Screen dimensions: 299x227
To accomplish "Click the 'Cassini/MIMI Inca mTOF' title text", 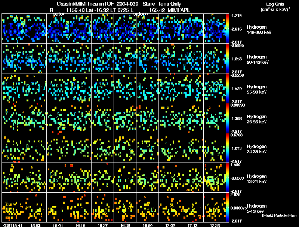I will [x=85, y=4].
